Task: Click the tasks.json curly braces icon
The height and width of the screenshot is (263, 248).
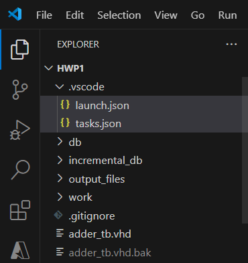Action: tap(65, 123)
